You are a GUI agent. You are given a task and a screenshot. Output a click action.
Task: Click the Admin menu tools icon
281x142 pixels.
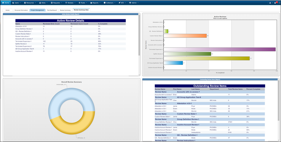pos(130,3)
